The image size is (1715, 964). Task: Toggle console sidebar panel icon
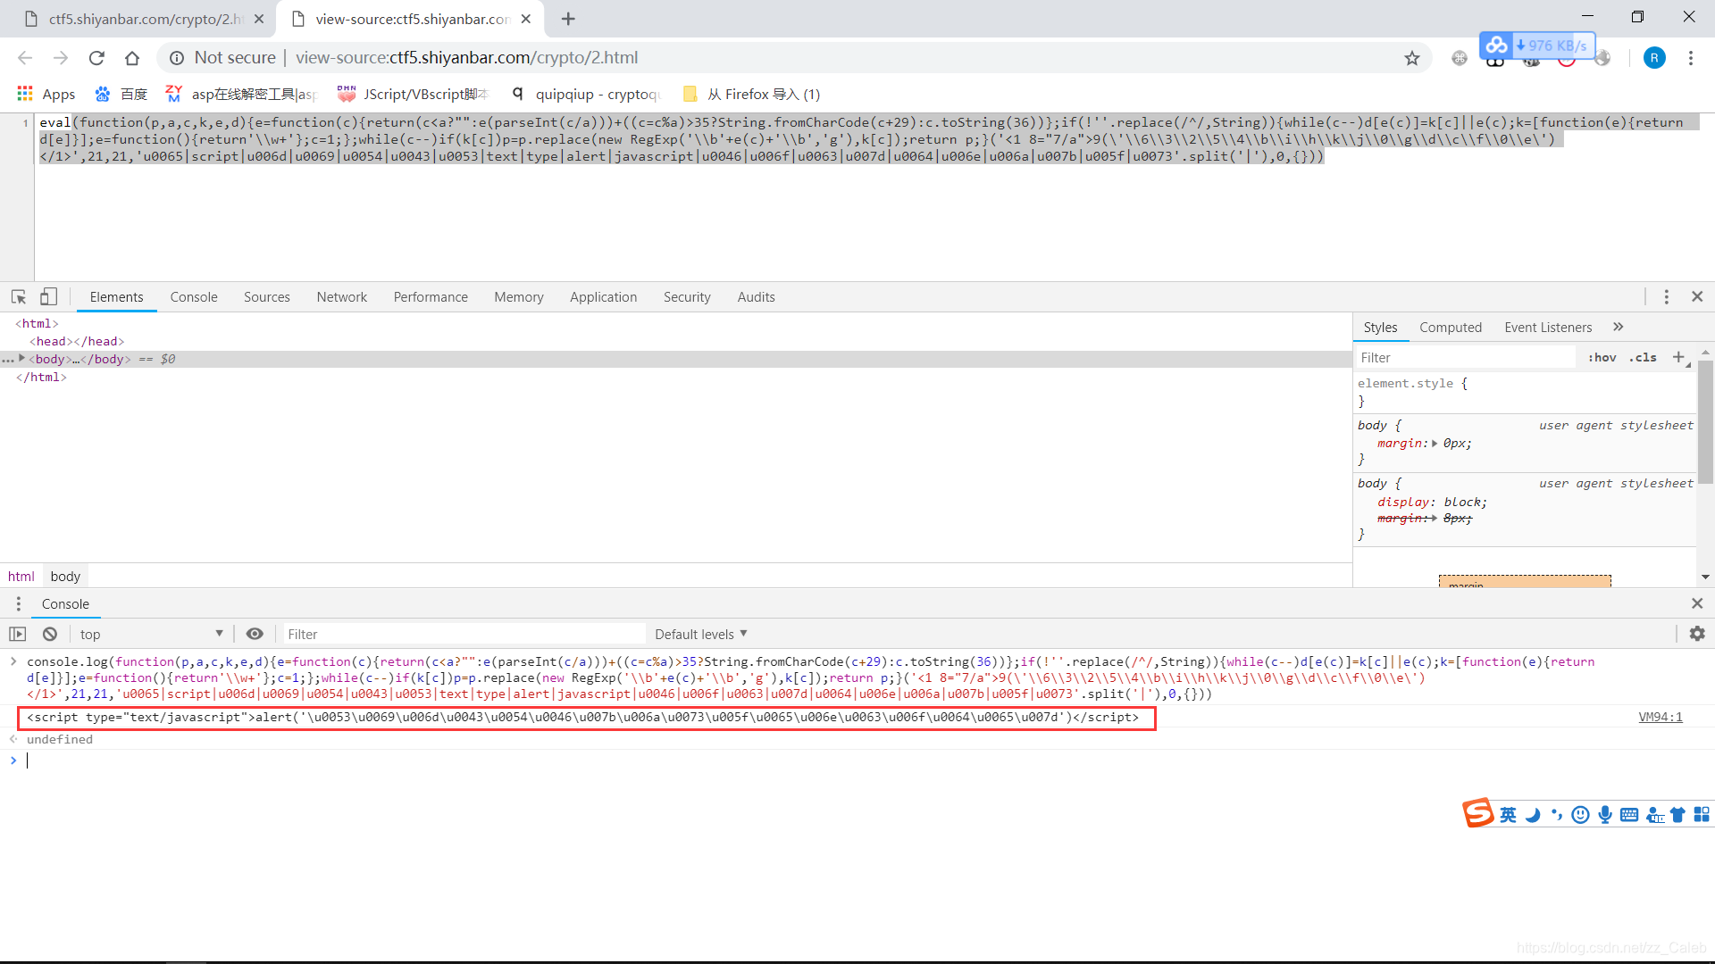(x=18, y=634)
